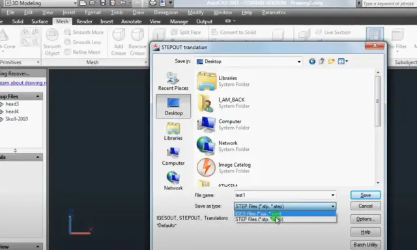Choose STEP Files option in type list
Screen dimensions: 417x250
coord(285,219)
